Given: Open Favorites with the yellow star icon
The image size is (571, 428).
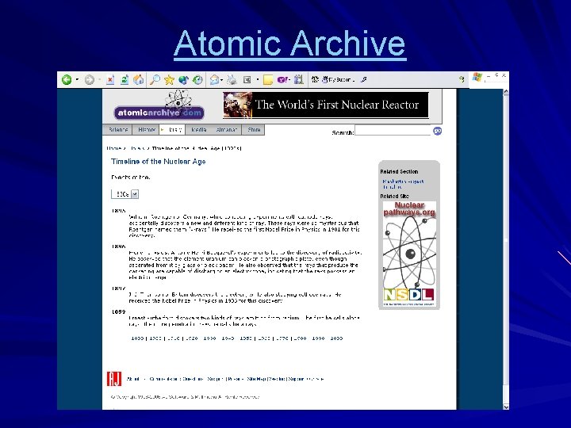Looking at the screenshot, I should [x=169, y=79].
